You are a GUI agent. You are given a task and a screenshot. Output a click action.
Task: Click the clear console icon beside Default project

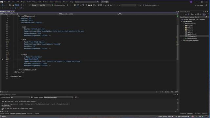coord(76,97)
